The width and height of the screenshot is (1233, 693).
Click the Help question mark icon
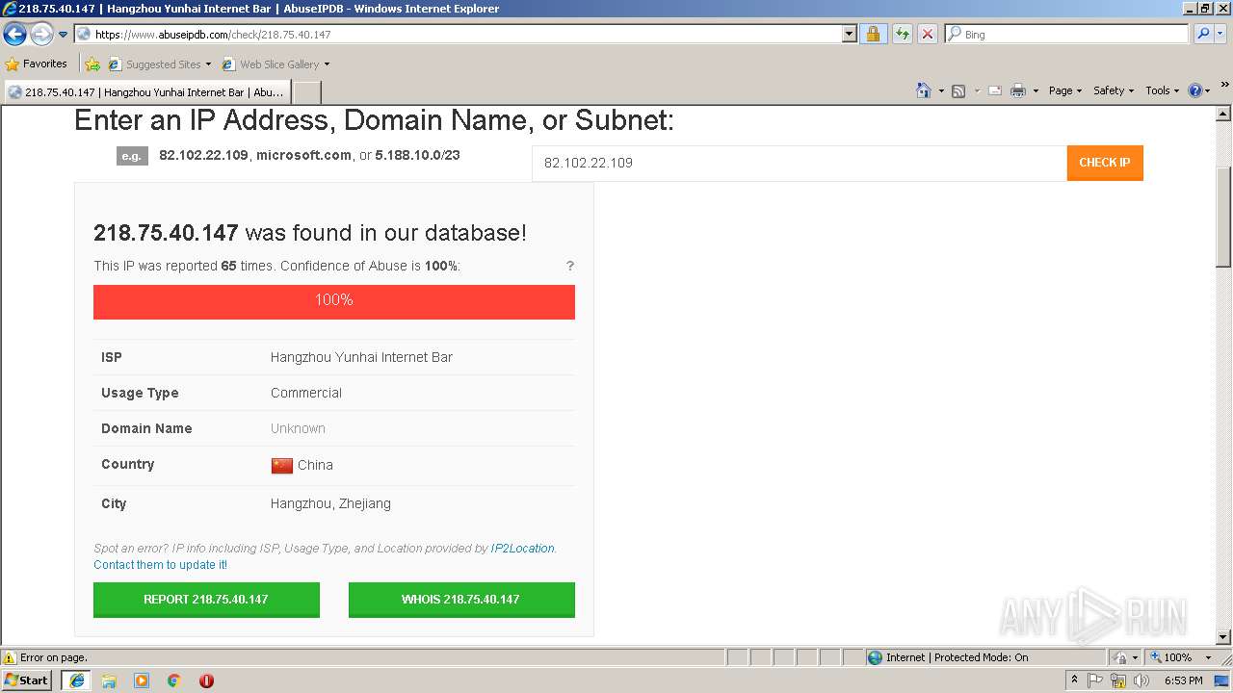tap(1195, 90)
